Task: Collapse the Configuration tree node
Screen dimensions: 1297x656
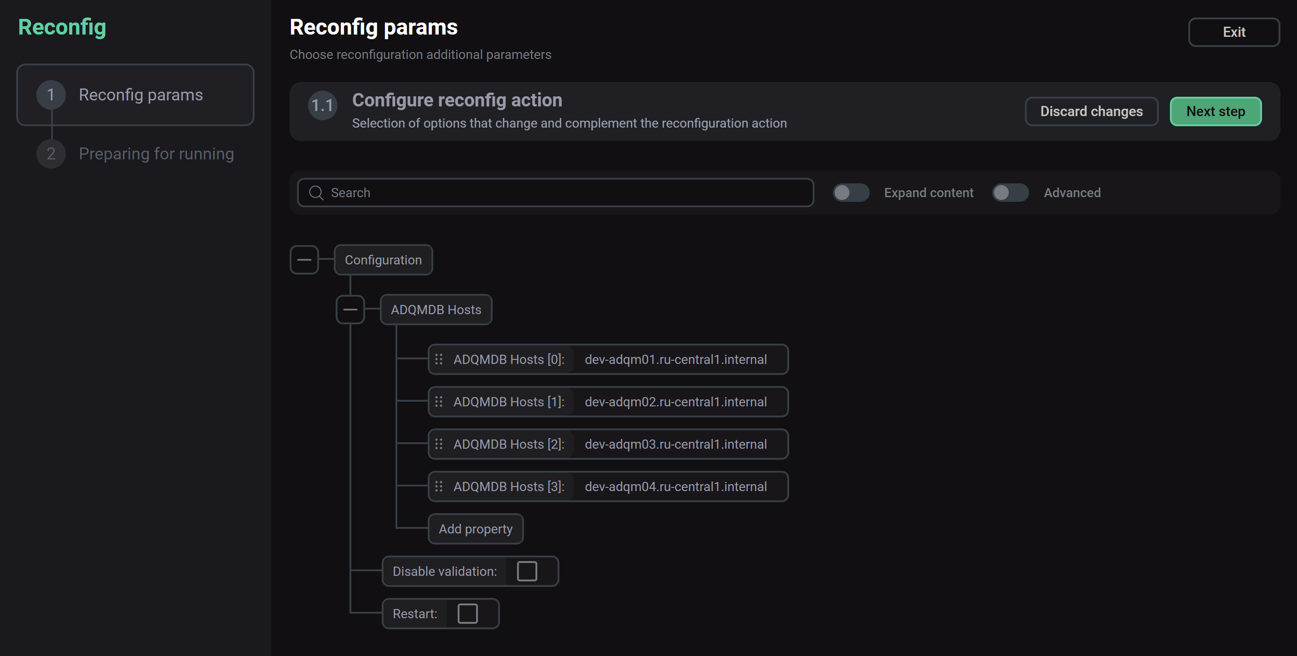Action: [x=304, y=260]
